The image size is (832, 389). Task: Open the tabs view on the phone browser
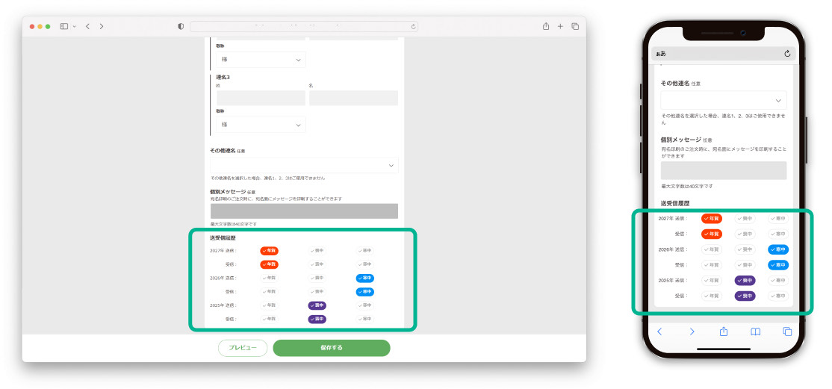[x=787, y=332]
